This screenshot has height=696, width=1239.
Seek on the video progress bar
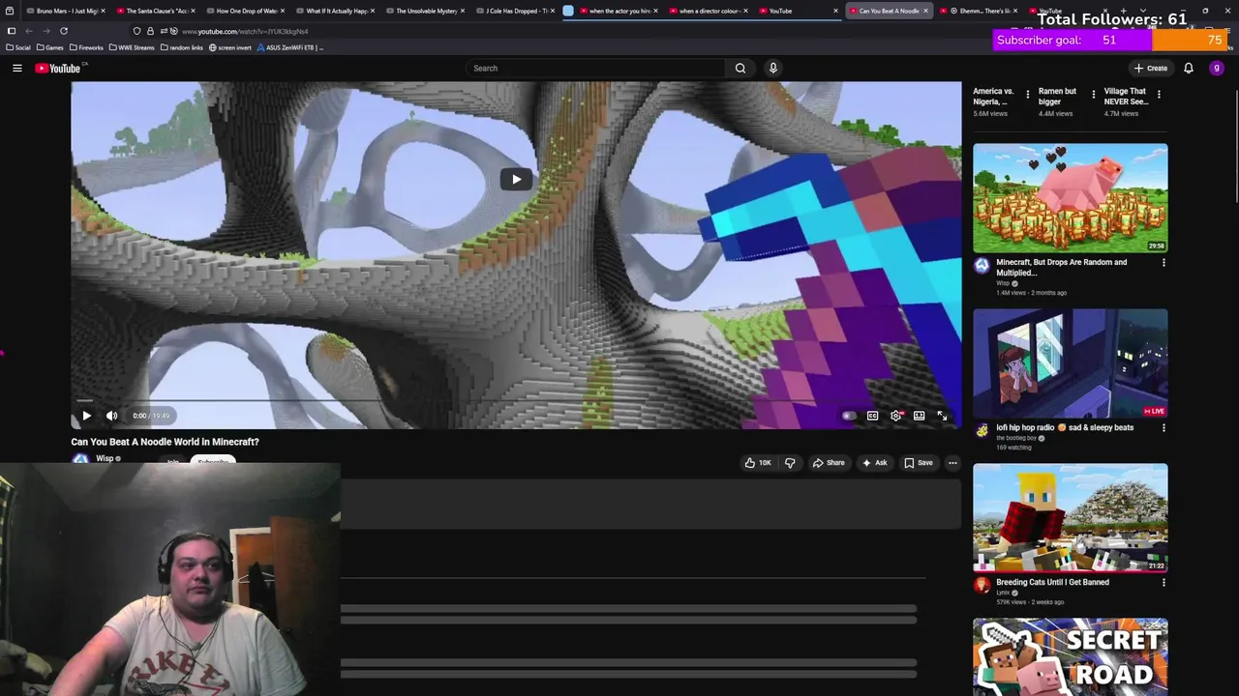pos(516,399)
